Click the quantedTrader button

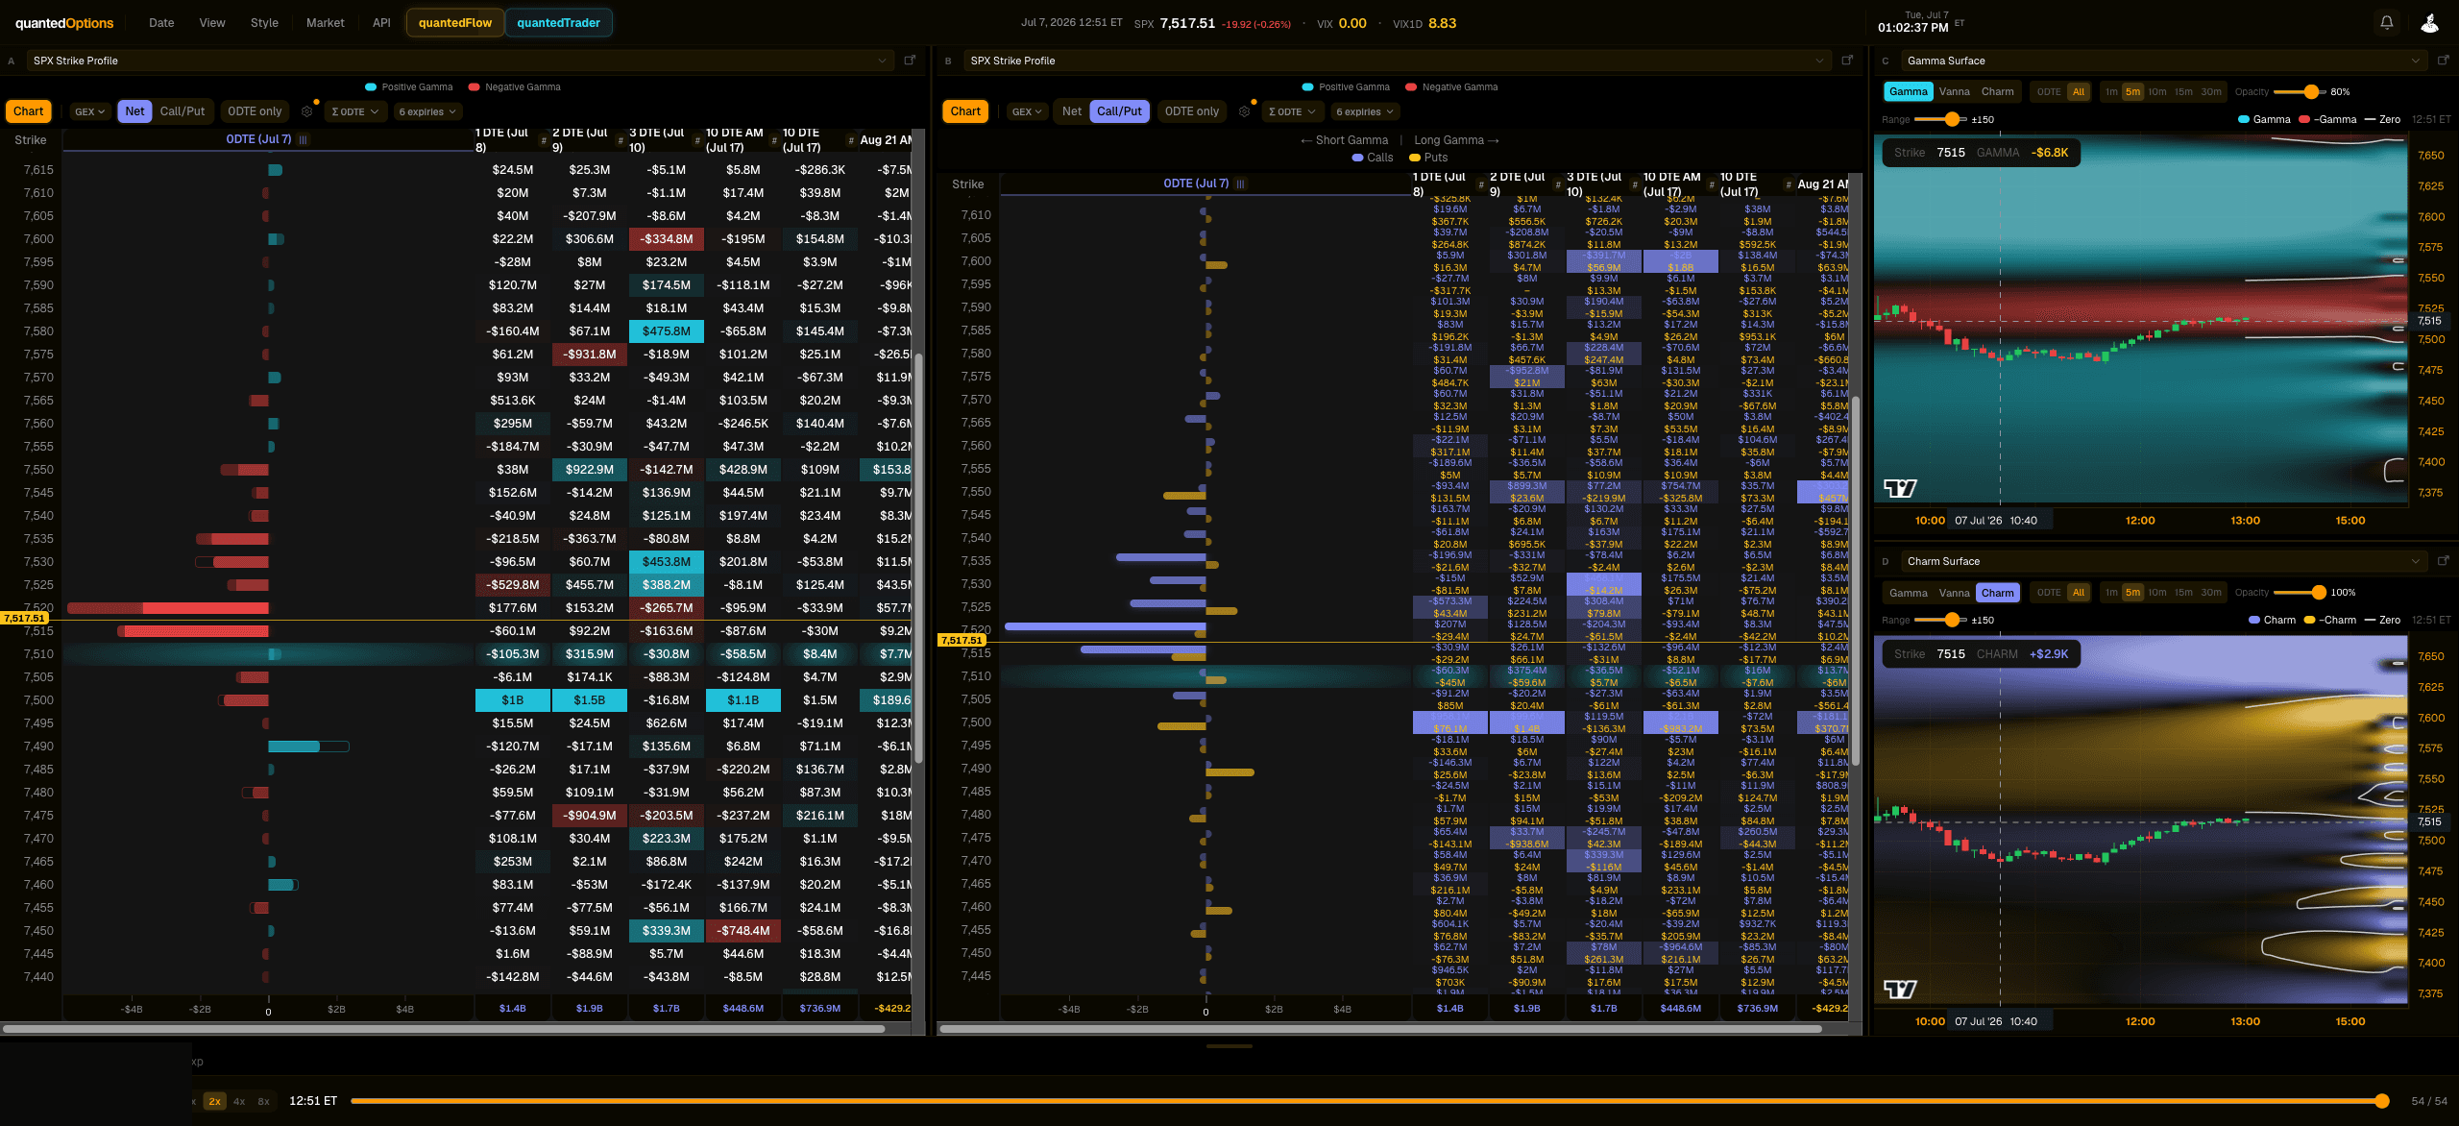click(558, 23)
